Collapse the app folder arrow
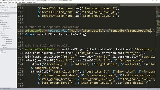The height and width of the screenshot is (90, 160). pos(2,47)
